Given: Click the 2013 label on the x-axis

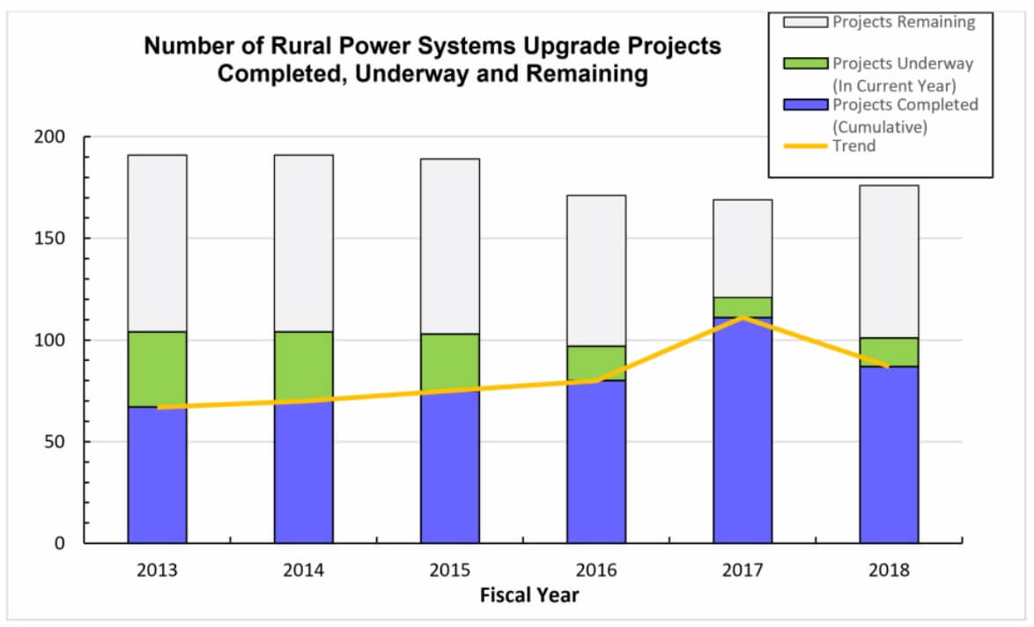Looking at the screenshot, I should pos(157,570).
